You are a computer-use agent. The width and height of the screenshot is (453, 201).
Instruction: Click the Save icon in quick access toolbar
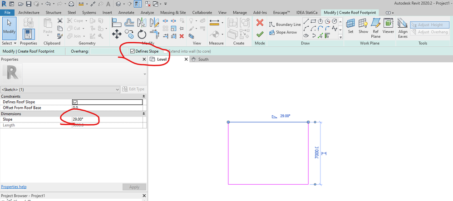[x=29, y=4]
